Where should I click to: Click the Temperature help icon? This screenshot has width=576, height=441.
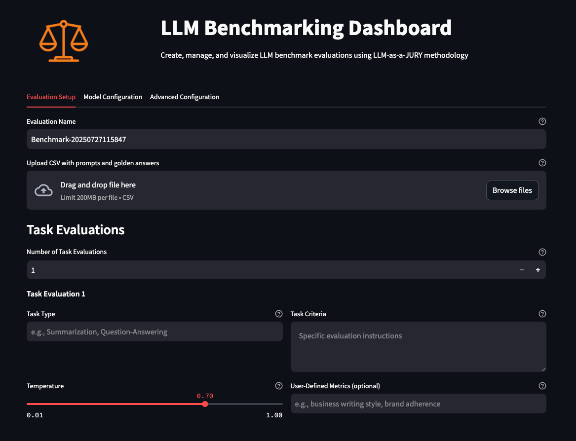tap(279, 386)
